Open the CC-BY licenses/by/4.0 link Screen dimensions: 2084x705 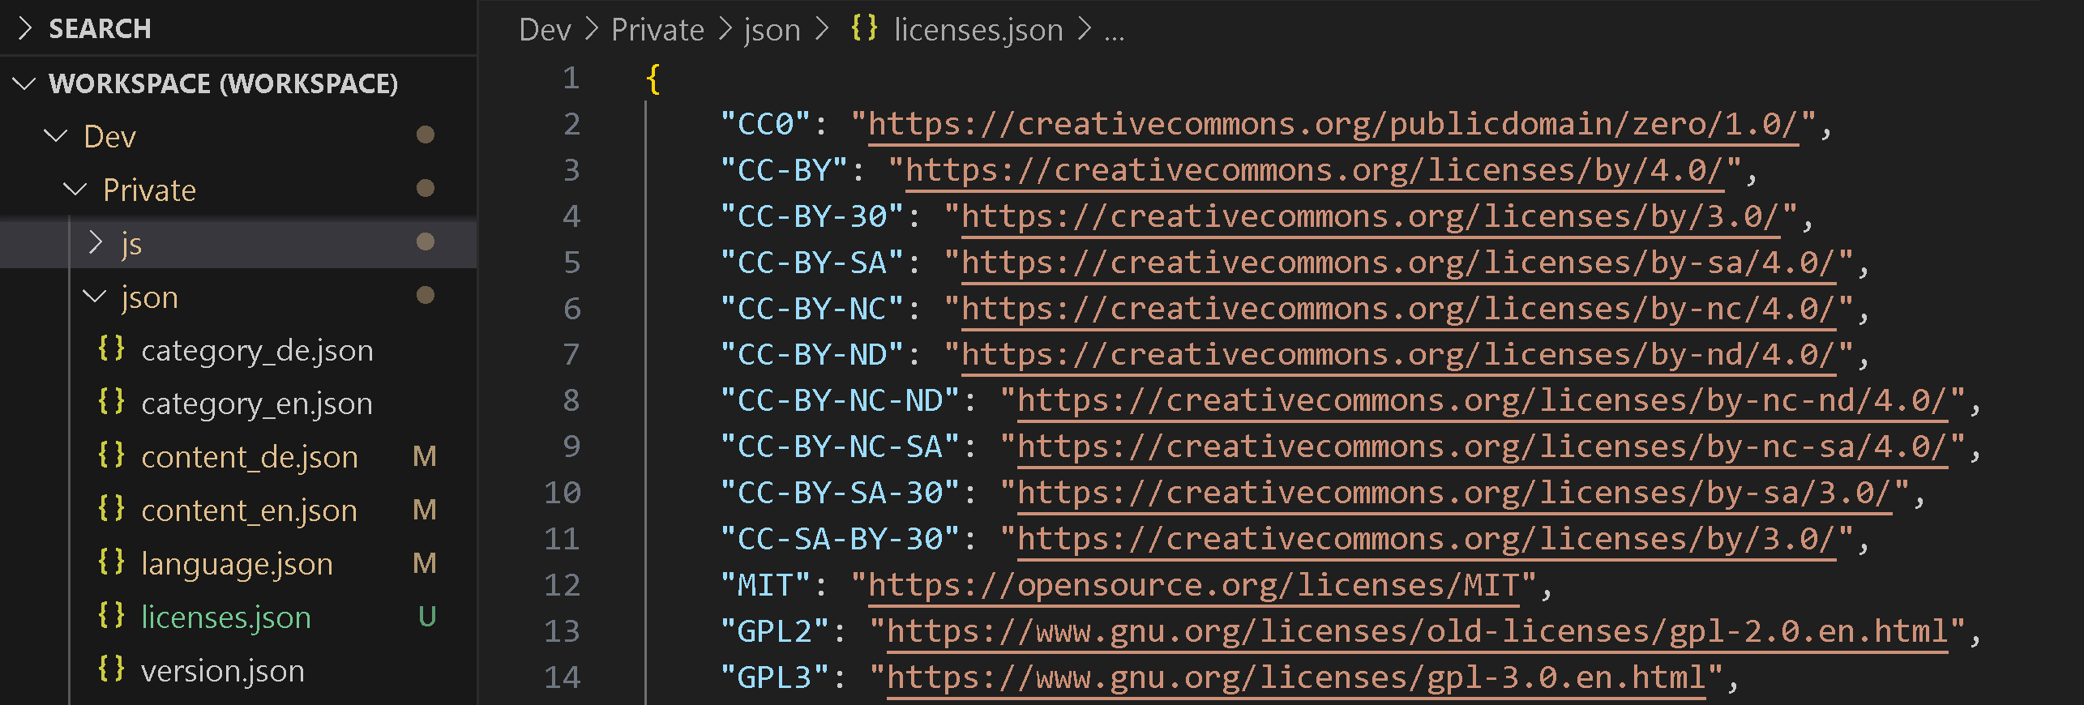pyautogui.click(x=1315, y=170)
